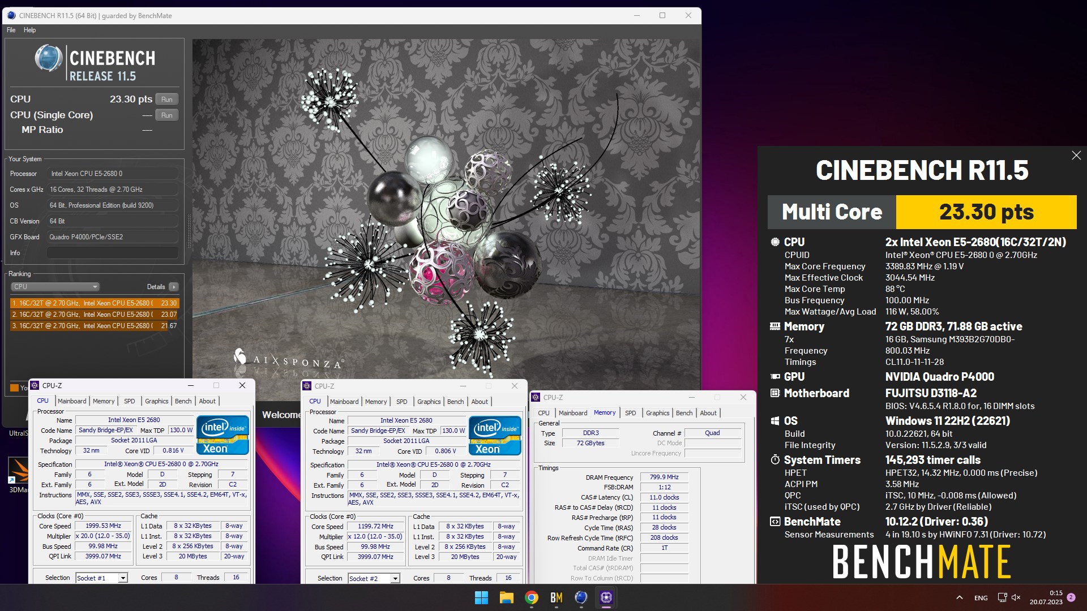Open Graphics tab in first CPU-Z window

click(156, 401)
